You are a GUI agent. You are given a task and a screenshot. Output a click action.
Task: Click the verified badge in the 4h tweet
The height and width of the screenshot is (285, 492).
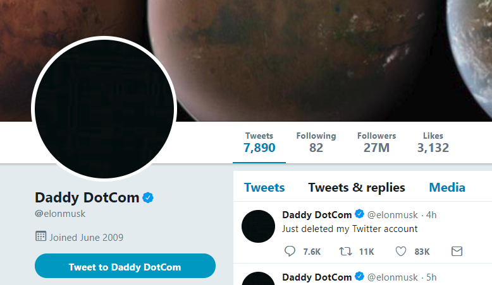click(359, 214)
